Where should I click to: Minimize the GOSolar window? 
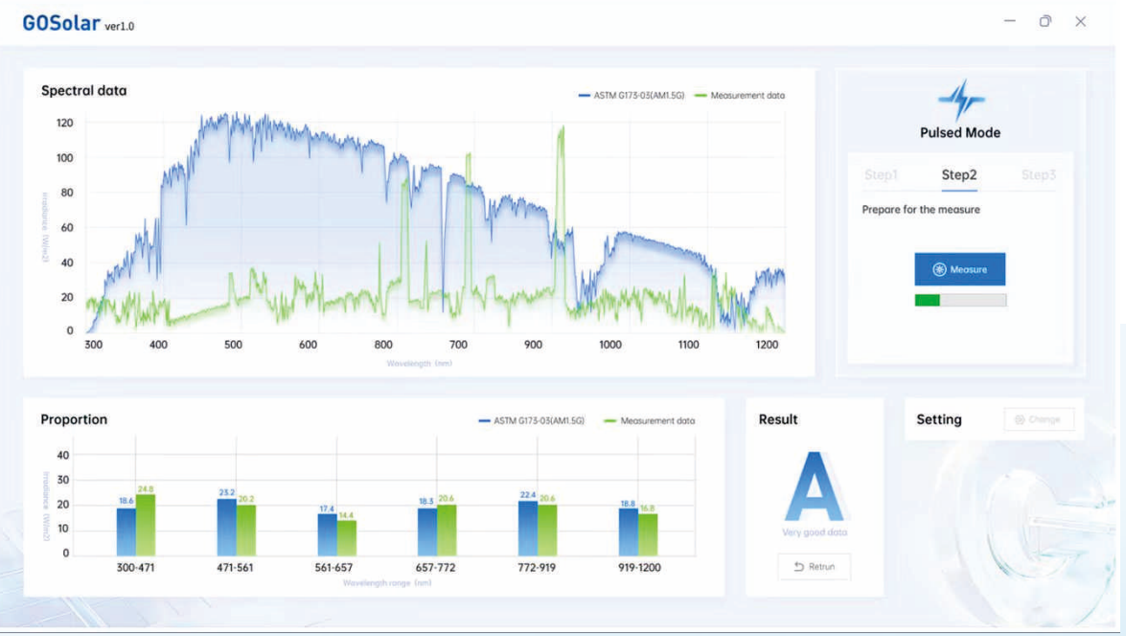point(1009,21)
